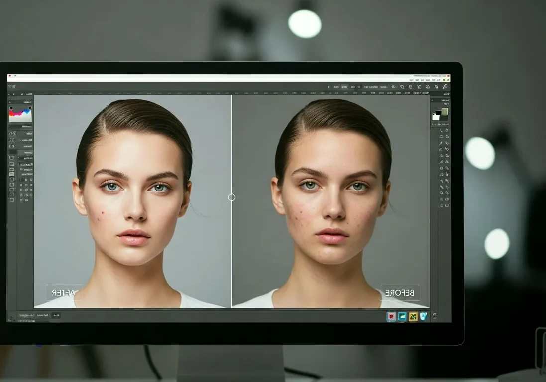Viewport: 546px width, 382px height.
Task: Click the outlined highlighted option in options bar
Action: (x=345, y=87)
